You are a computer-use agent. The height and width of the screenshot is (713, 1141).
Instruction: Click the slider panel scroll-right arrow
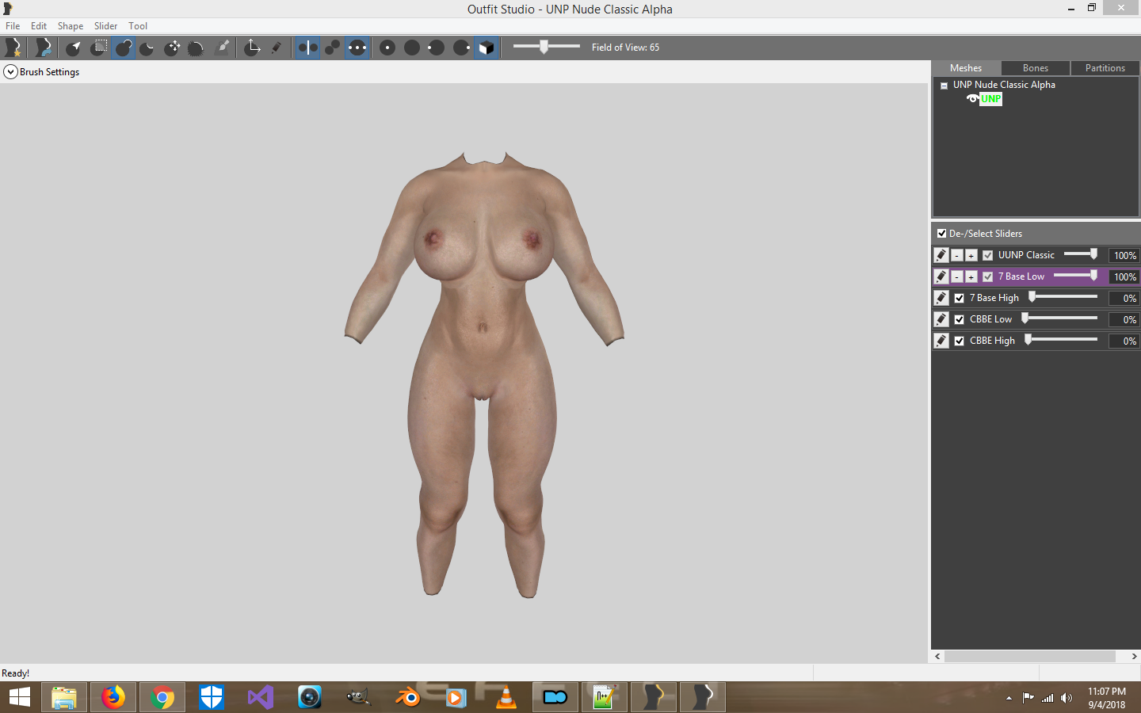pyautogui.click(x=1134, y=657)
